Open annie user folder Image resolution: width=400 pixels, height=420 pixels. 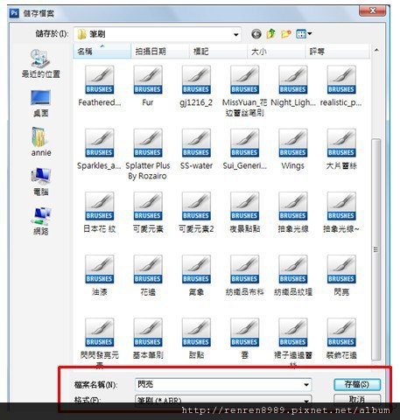pyautogui.click(x=41, y=142)
